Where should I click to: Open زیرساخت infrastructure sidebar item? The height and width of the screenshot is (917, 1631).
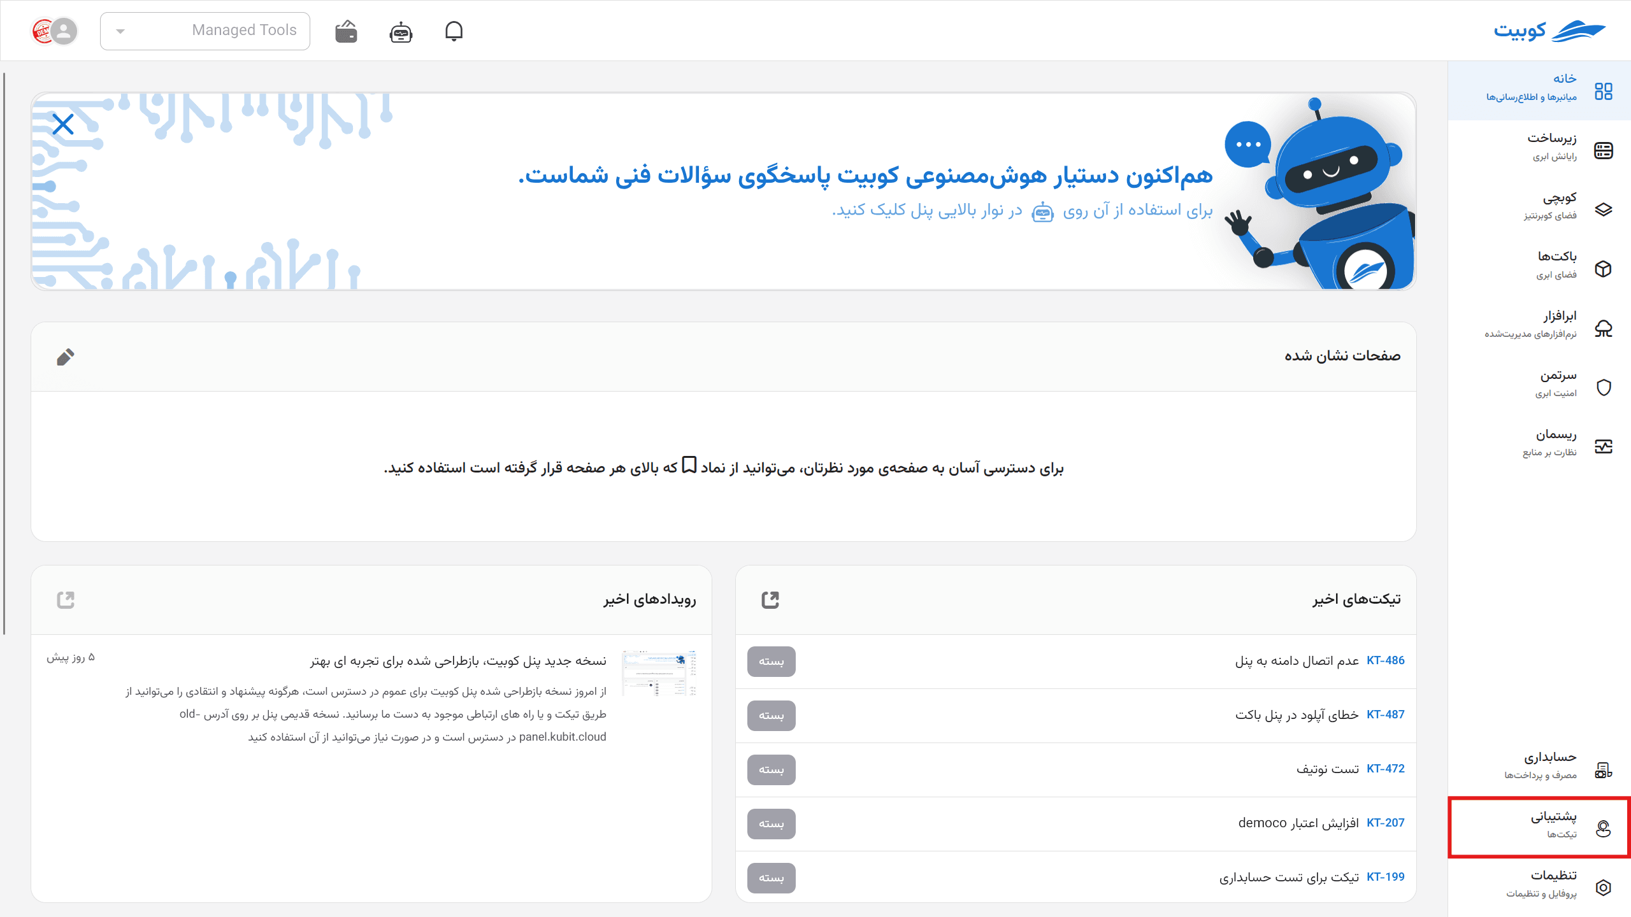[1539, 150]
